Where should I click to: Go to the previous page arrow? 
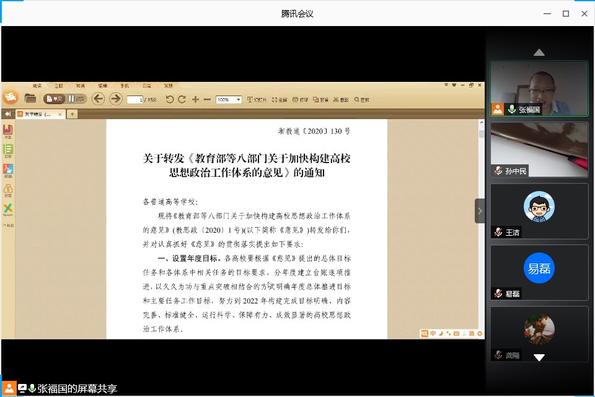(x=98, y=99)
